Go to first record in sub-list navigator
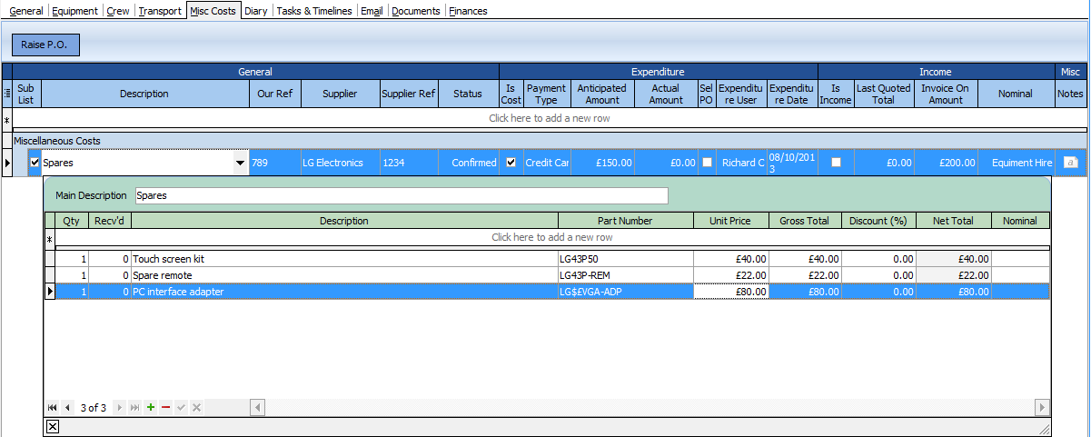This screenshot has width=1091, height=437. pyautogui.click(x=52, y=408)
